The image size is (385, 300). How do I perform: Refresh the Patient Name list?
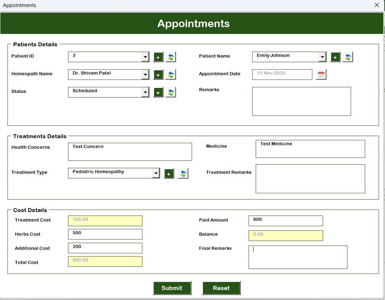point(348,57)
